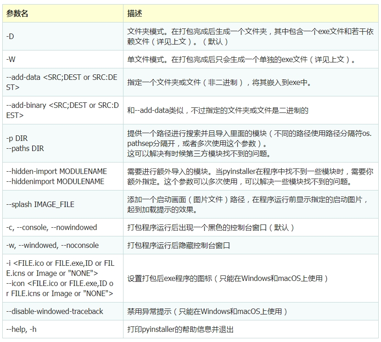
Task: Select the --disable-windowed-traceback cell
Action: [55, 311]
